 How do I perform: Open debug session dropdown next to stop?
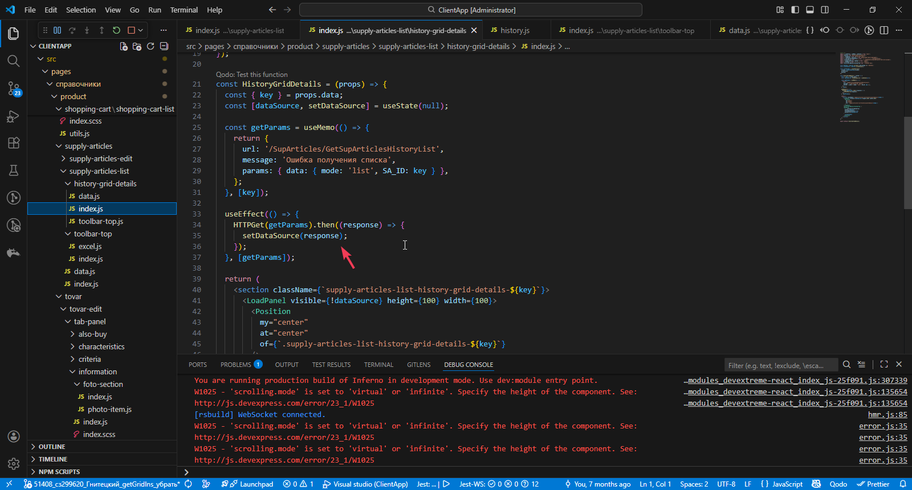point(140,30)
